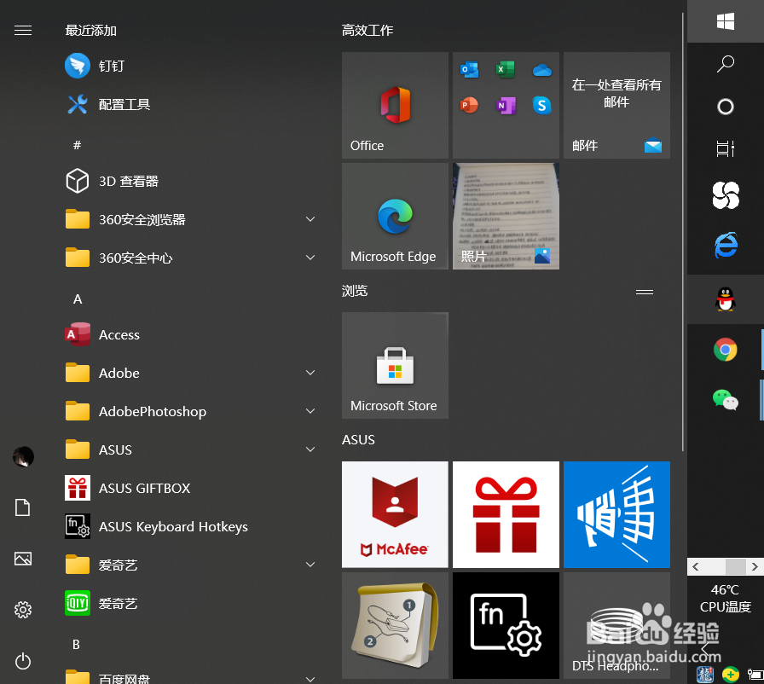Screen dimensions: 764x684
Task: Launch the Office tile
Action: click(x=394, y=105)
